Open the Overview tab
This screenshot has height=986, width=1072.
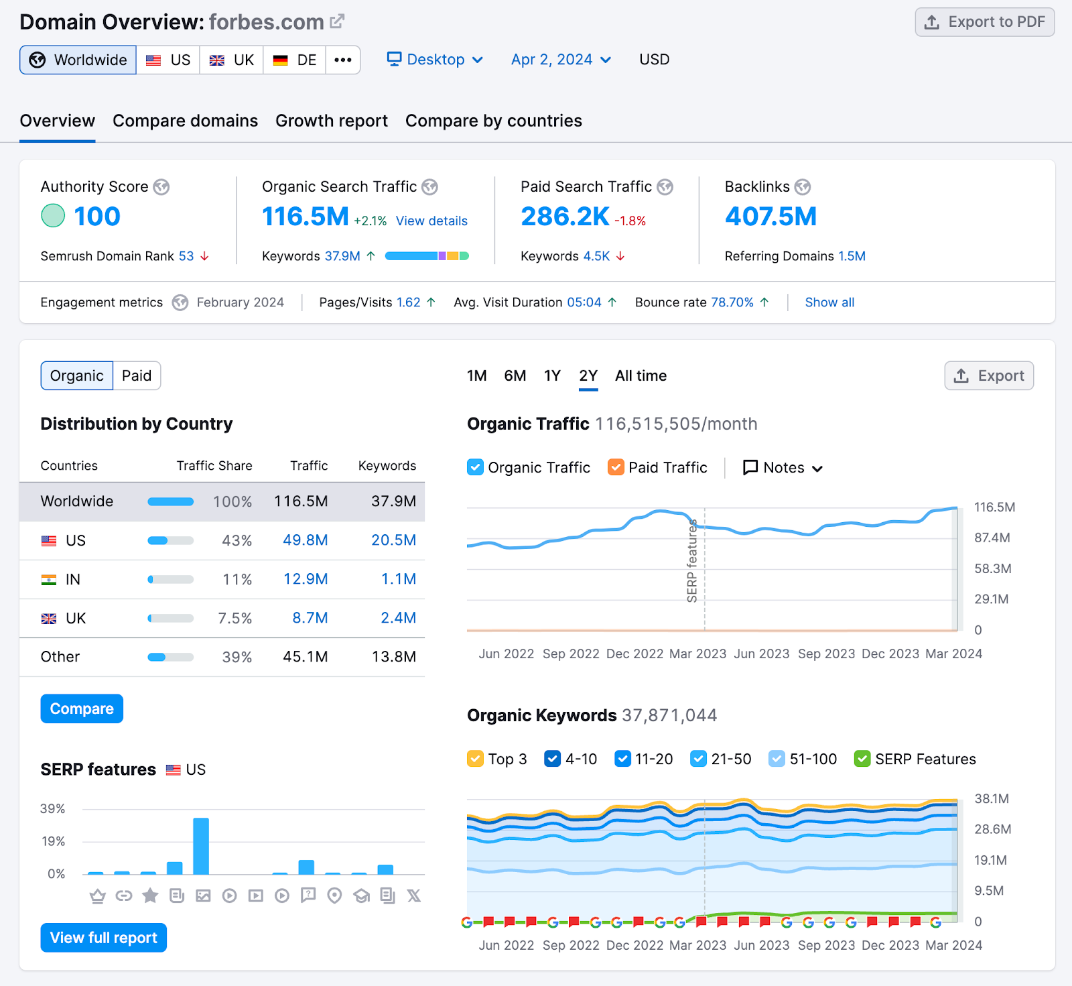pos(58,121)
